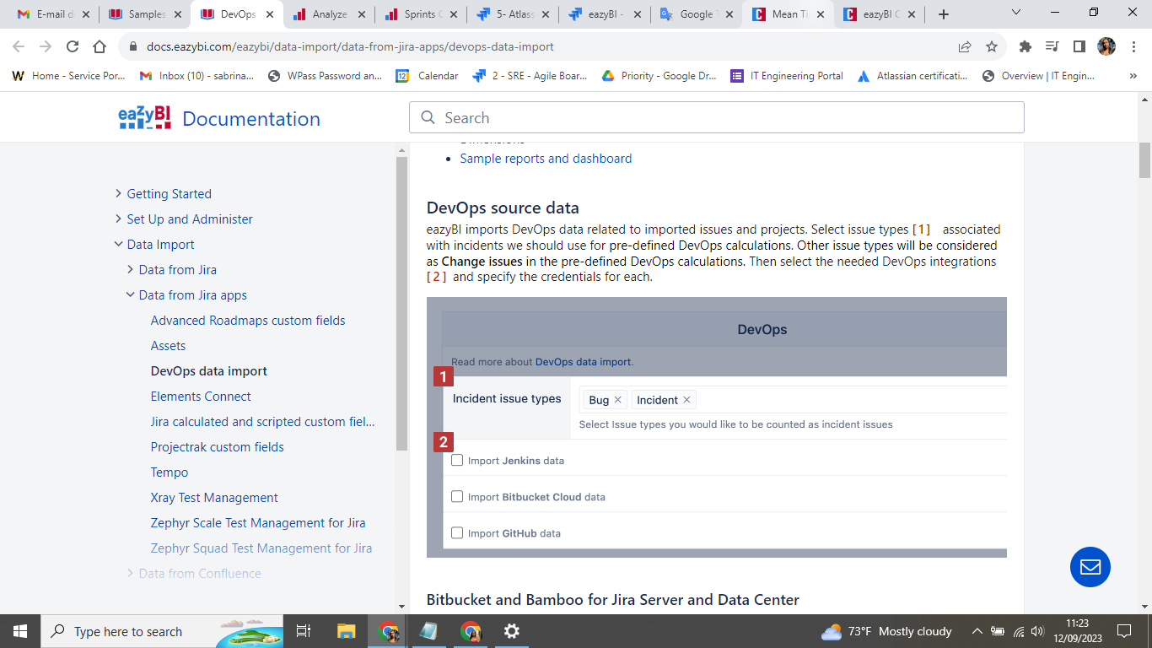Collapse the Data from Jira apps node

point(130,294)
